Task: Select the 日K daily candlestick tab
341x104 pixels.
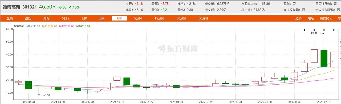Action: (84, 19)
